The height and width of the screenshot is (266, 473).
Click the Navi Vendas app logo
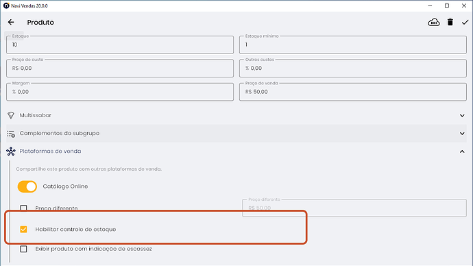(6, 5)
